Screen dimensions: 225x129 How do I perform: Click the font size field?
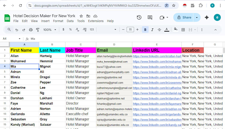(x=130, y=30)
